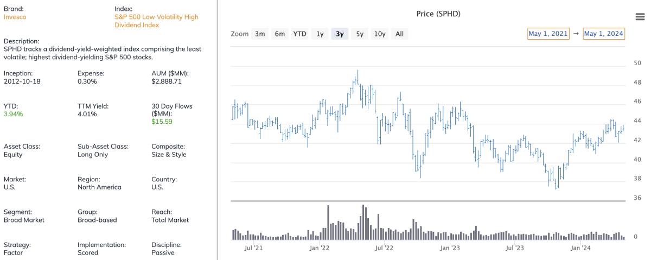The height and width of the screenshot is (260, 651).
Task: Click the Asset Class value Equity
Action: (x=13, y=154)
